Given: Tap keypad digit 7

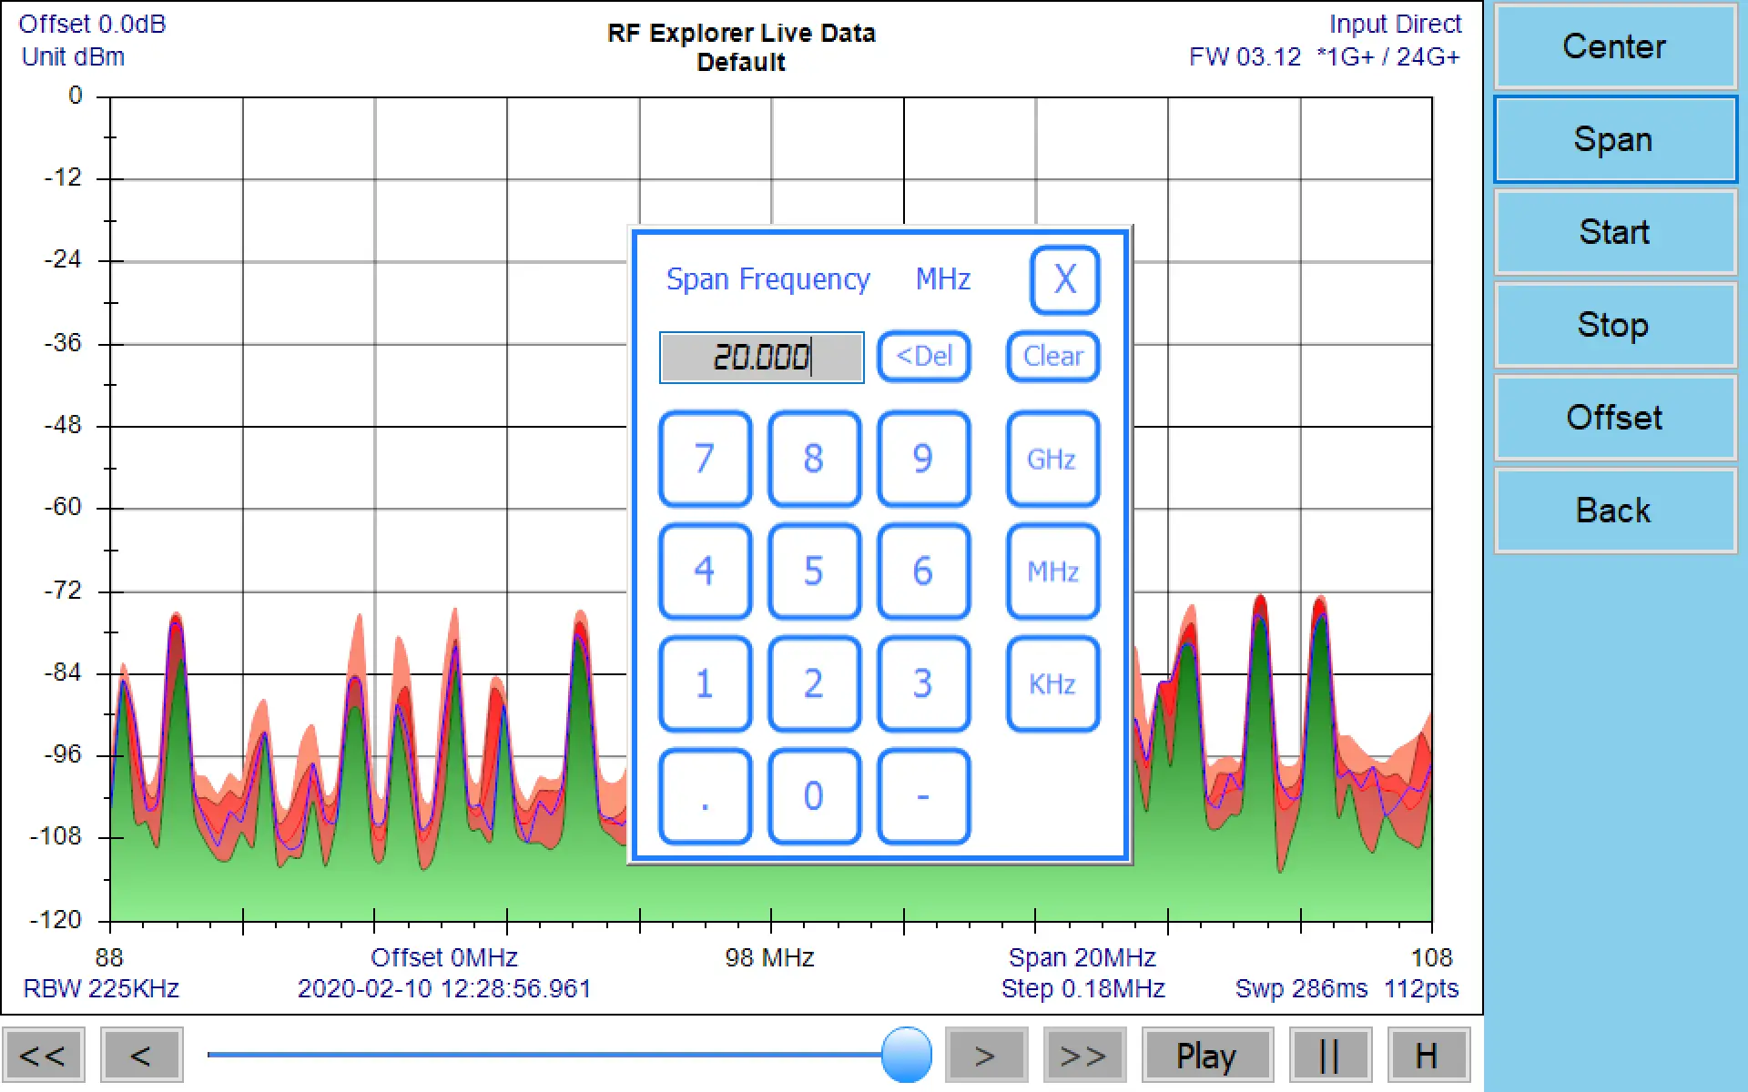Looking at the screenshot, I should 705,459.
